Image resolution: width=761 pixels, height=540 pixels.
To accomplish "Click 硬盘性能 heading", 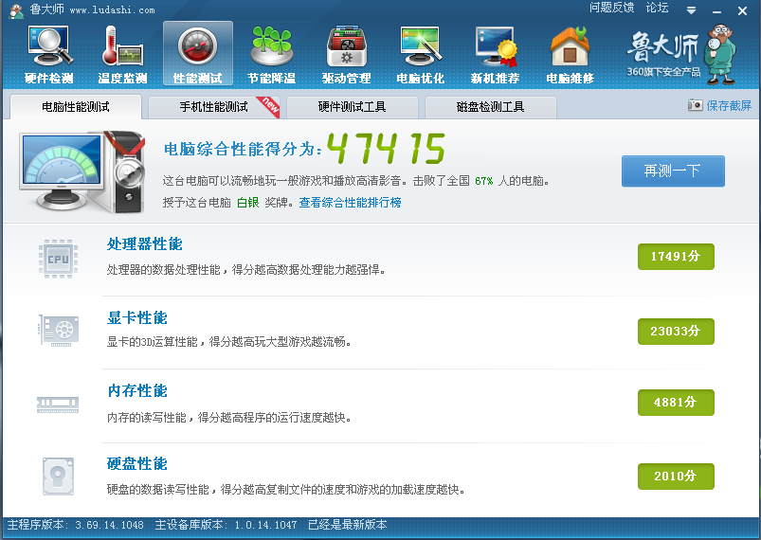I will [x=137, y=464].
